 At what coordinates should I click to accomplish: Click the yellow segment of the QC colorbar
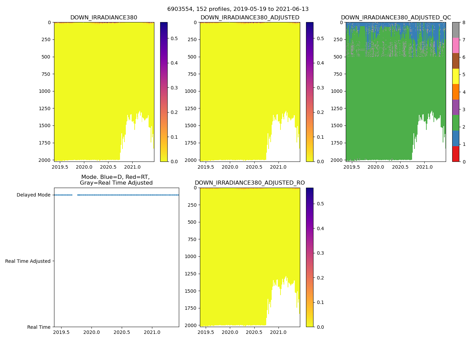[456, 76]
